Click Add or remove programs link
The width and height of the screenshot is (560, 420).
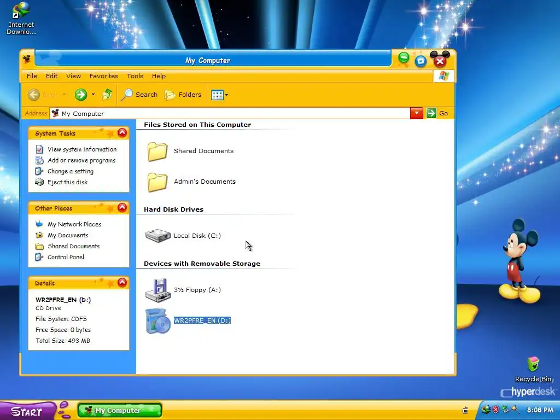point(81,160)
